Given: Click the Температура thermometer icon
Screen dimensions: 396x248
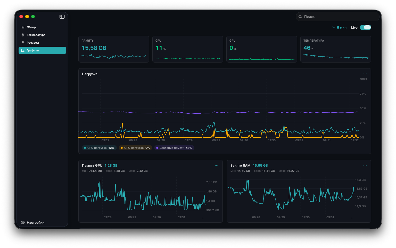Looking at the screenshot, I should tap(23, 35).
